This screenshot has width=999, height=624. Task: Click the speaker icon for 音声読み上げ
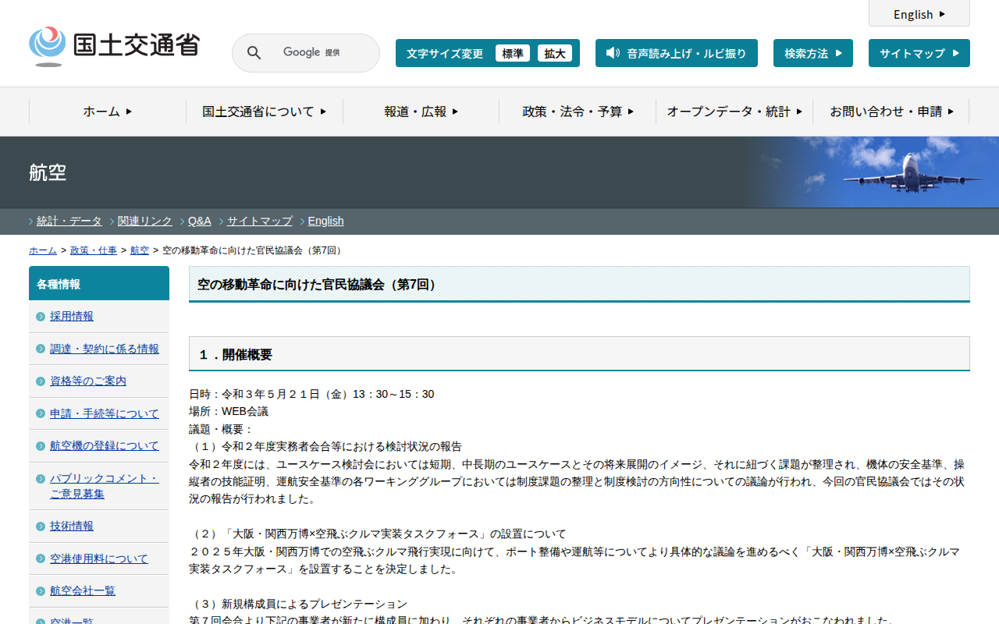click(613, 53)
